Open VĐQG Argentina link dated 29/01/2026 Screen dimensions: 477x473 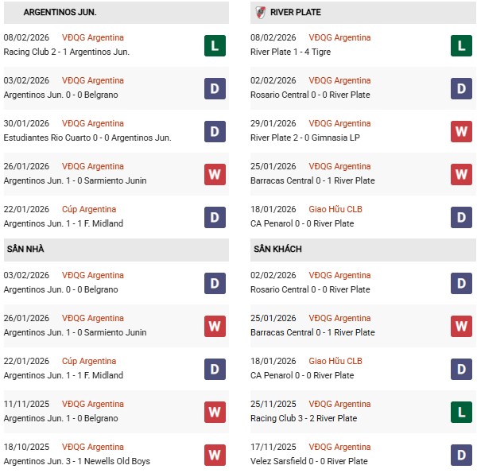[x=340, y=123]
